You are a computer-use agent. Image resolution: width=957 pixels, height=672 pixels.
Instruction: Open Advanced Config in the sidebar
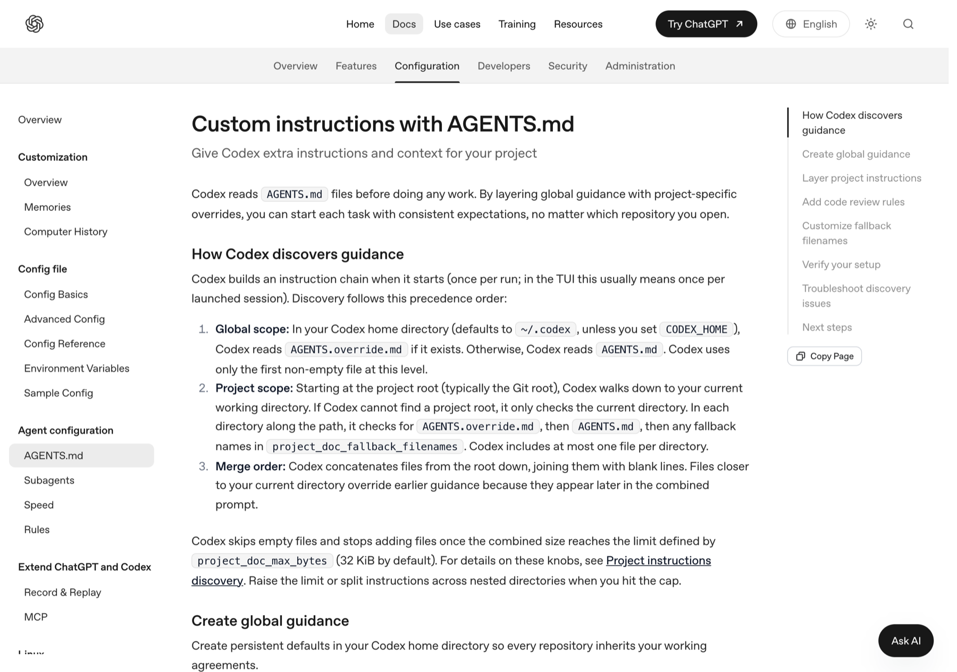(64, 319)
